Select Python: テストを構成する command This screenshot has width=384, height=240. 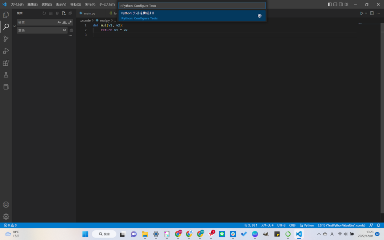pos(192,16)
